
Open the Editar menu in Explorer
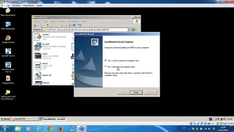(45, 21)
